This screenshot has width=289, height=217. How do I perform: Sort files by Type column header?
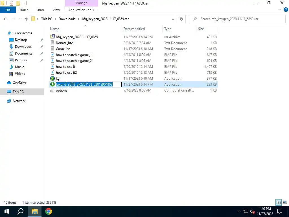(179, 29)
